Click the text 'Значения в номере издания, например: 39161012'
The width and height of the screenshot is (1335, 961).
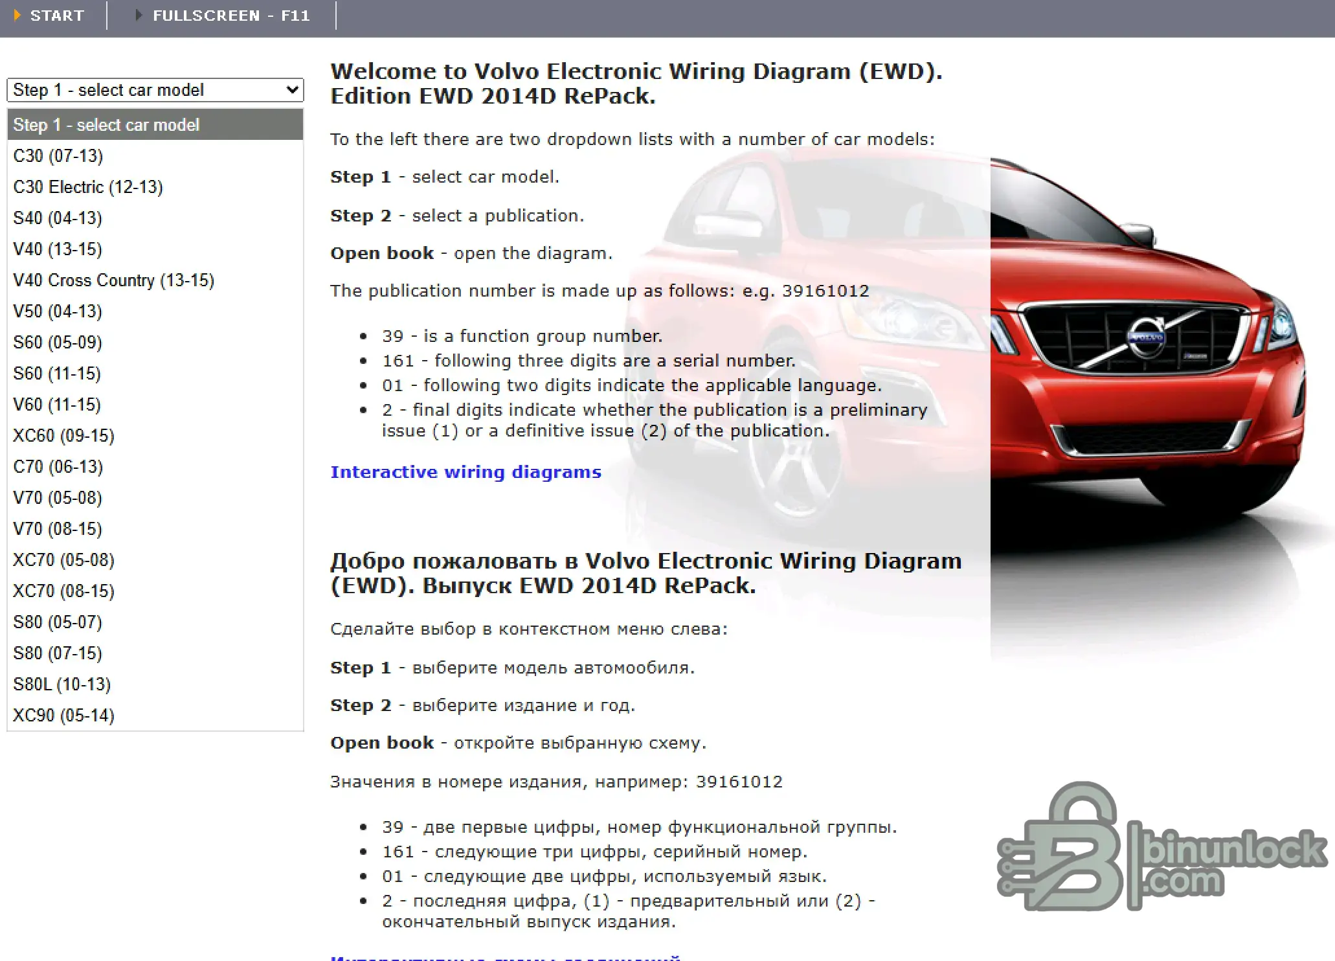[556, 782]
